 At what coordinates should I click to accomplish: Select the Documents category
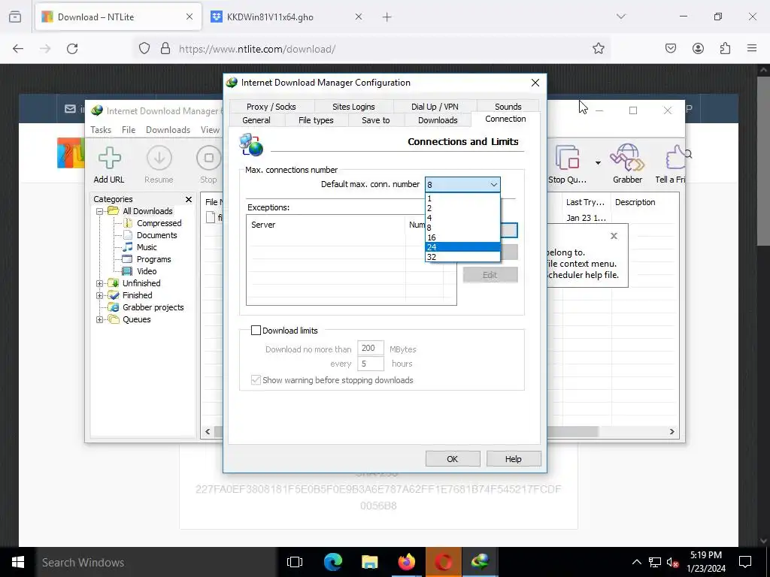coord(156,235)
